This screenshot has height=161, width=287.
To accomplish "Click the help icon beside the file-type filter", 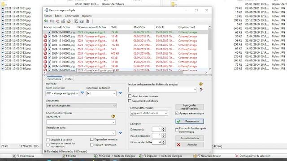I will coord(200,84).
